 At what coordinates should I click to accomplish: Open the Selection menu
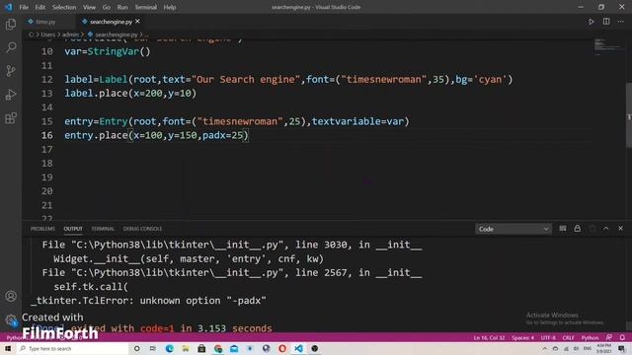63,7
